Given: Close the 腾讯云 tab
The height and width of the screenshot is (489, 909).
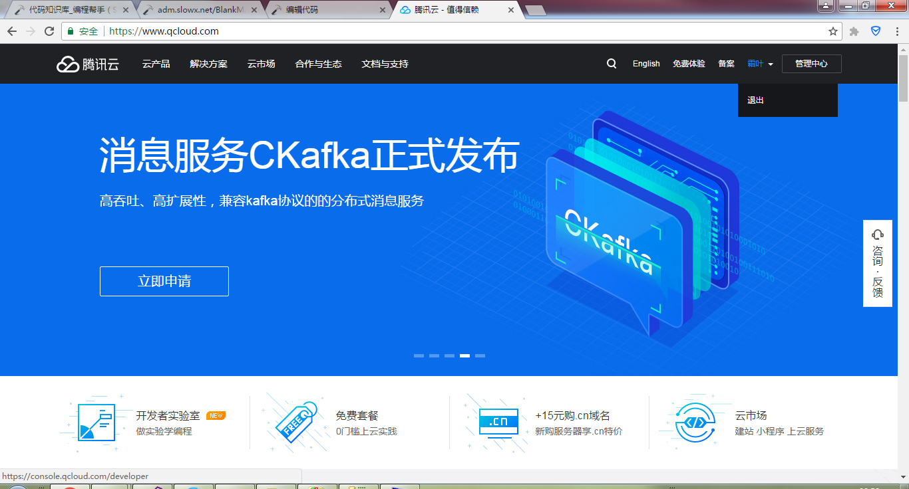Looking at the screenshot, I should tap(511, 10).
